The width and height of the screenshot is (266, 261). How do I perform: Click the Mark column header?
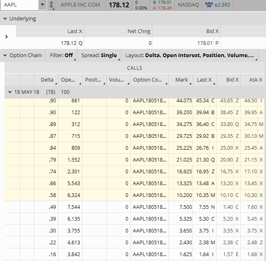coord(181,80)
